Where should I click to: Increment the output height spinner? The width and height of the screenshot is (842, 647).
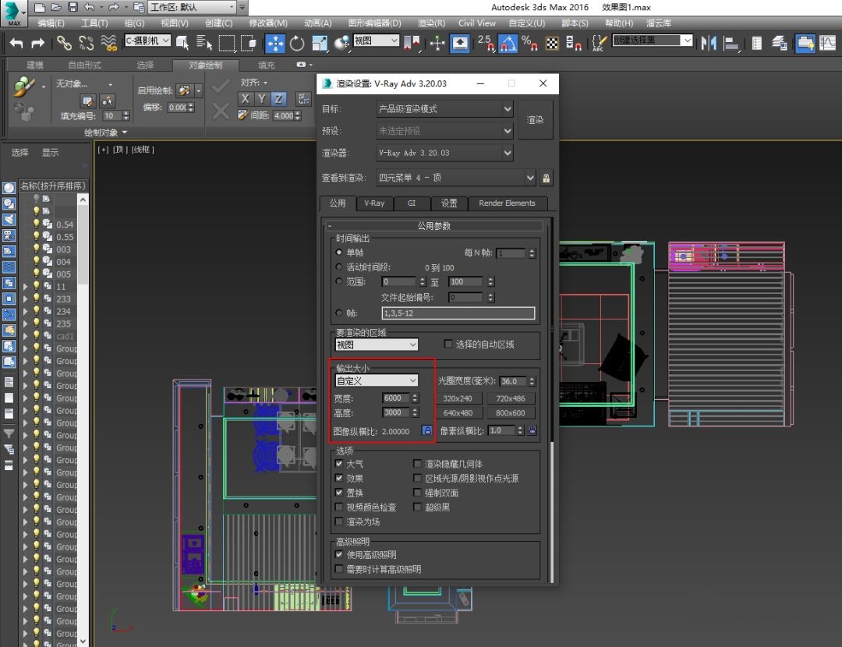point(415,410)
